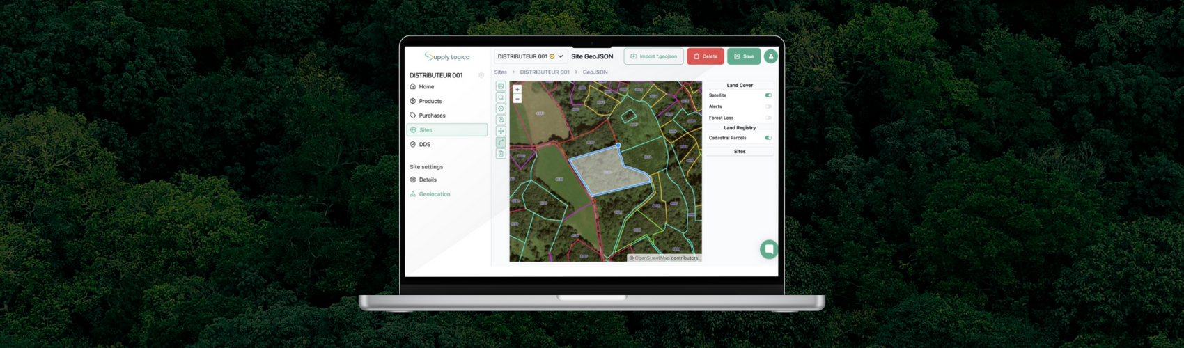
Task: Click the fourth map tool below target icon
Action: [501, 120]
